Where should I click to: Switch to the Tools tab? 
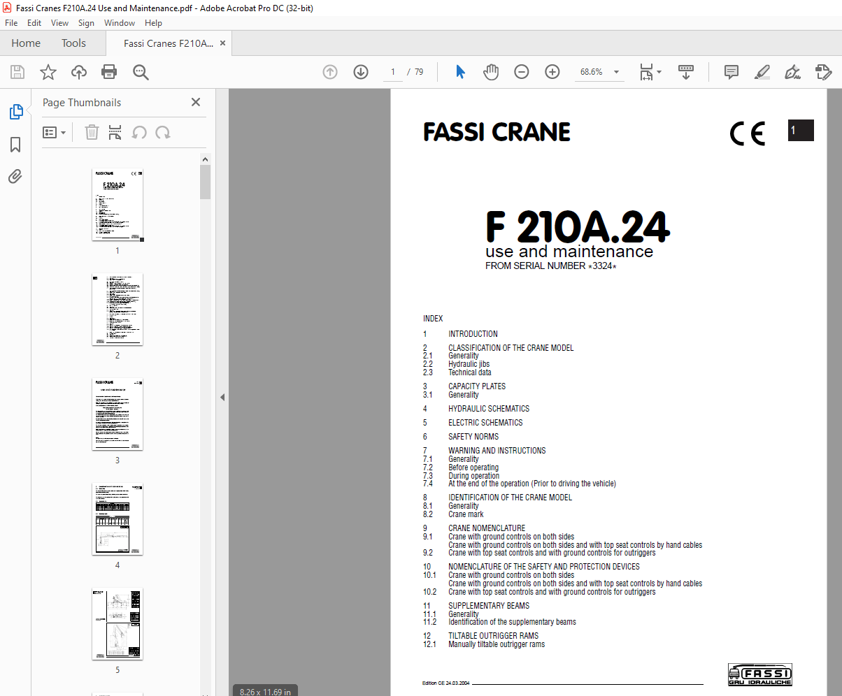click(73, 43)
